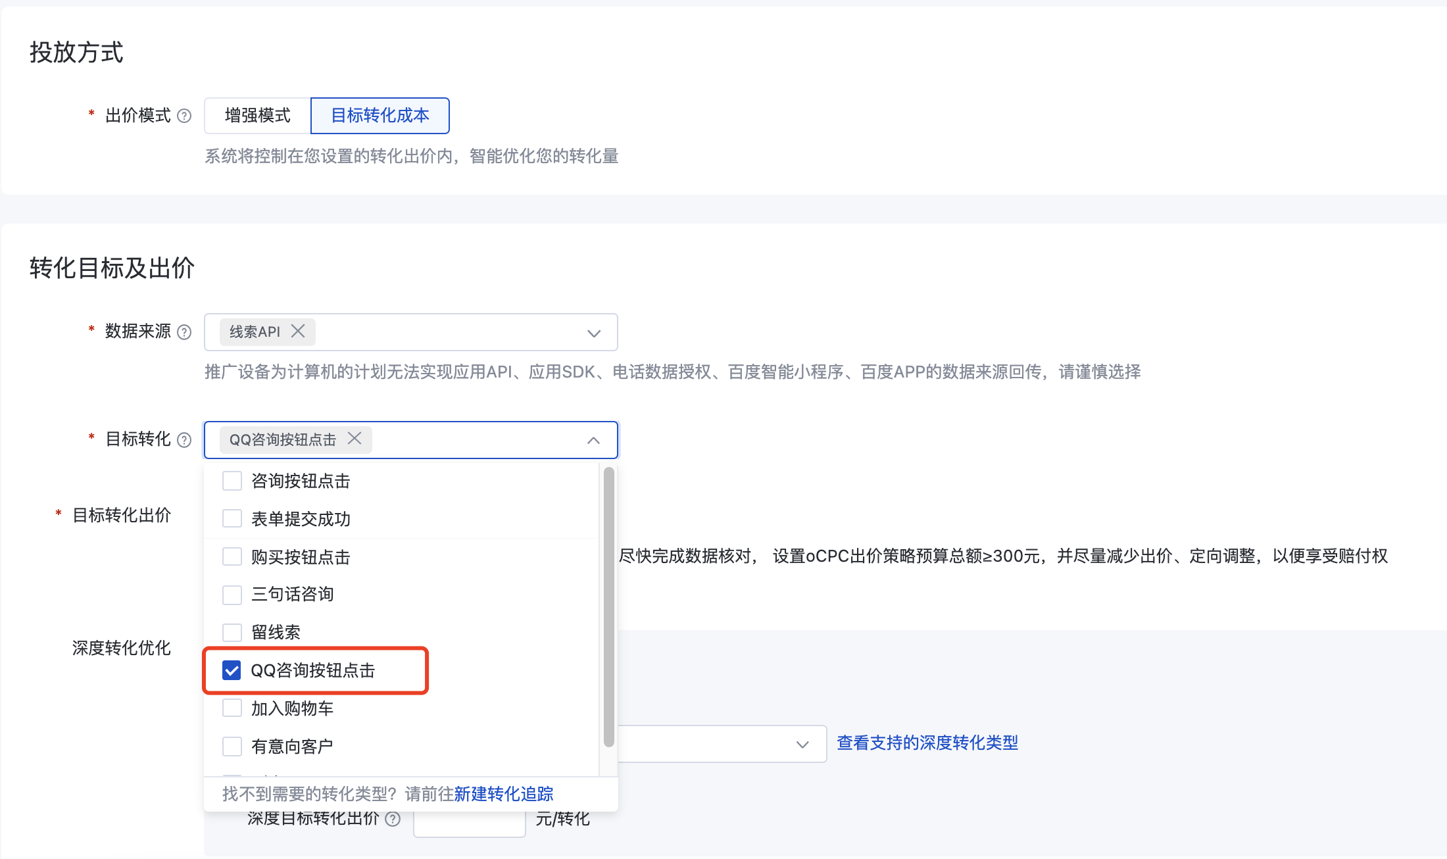The height and width of the screenshot is (859, 1447).
Task: Click help icon beside 数据来源 label
Action: pos(185,332)
